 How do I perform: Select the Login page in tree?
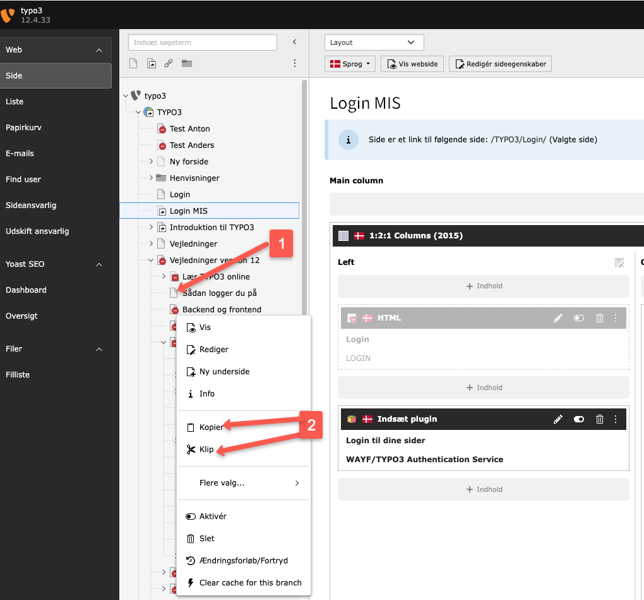point(179,195)
